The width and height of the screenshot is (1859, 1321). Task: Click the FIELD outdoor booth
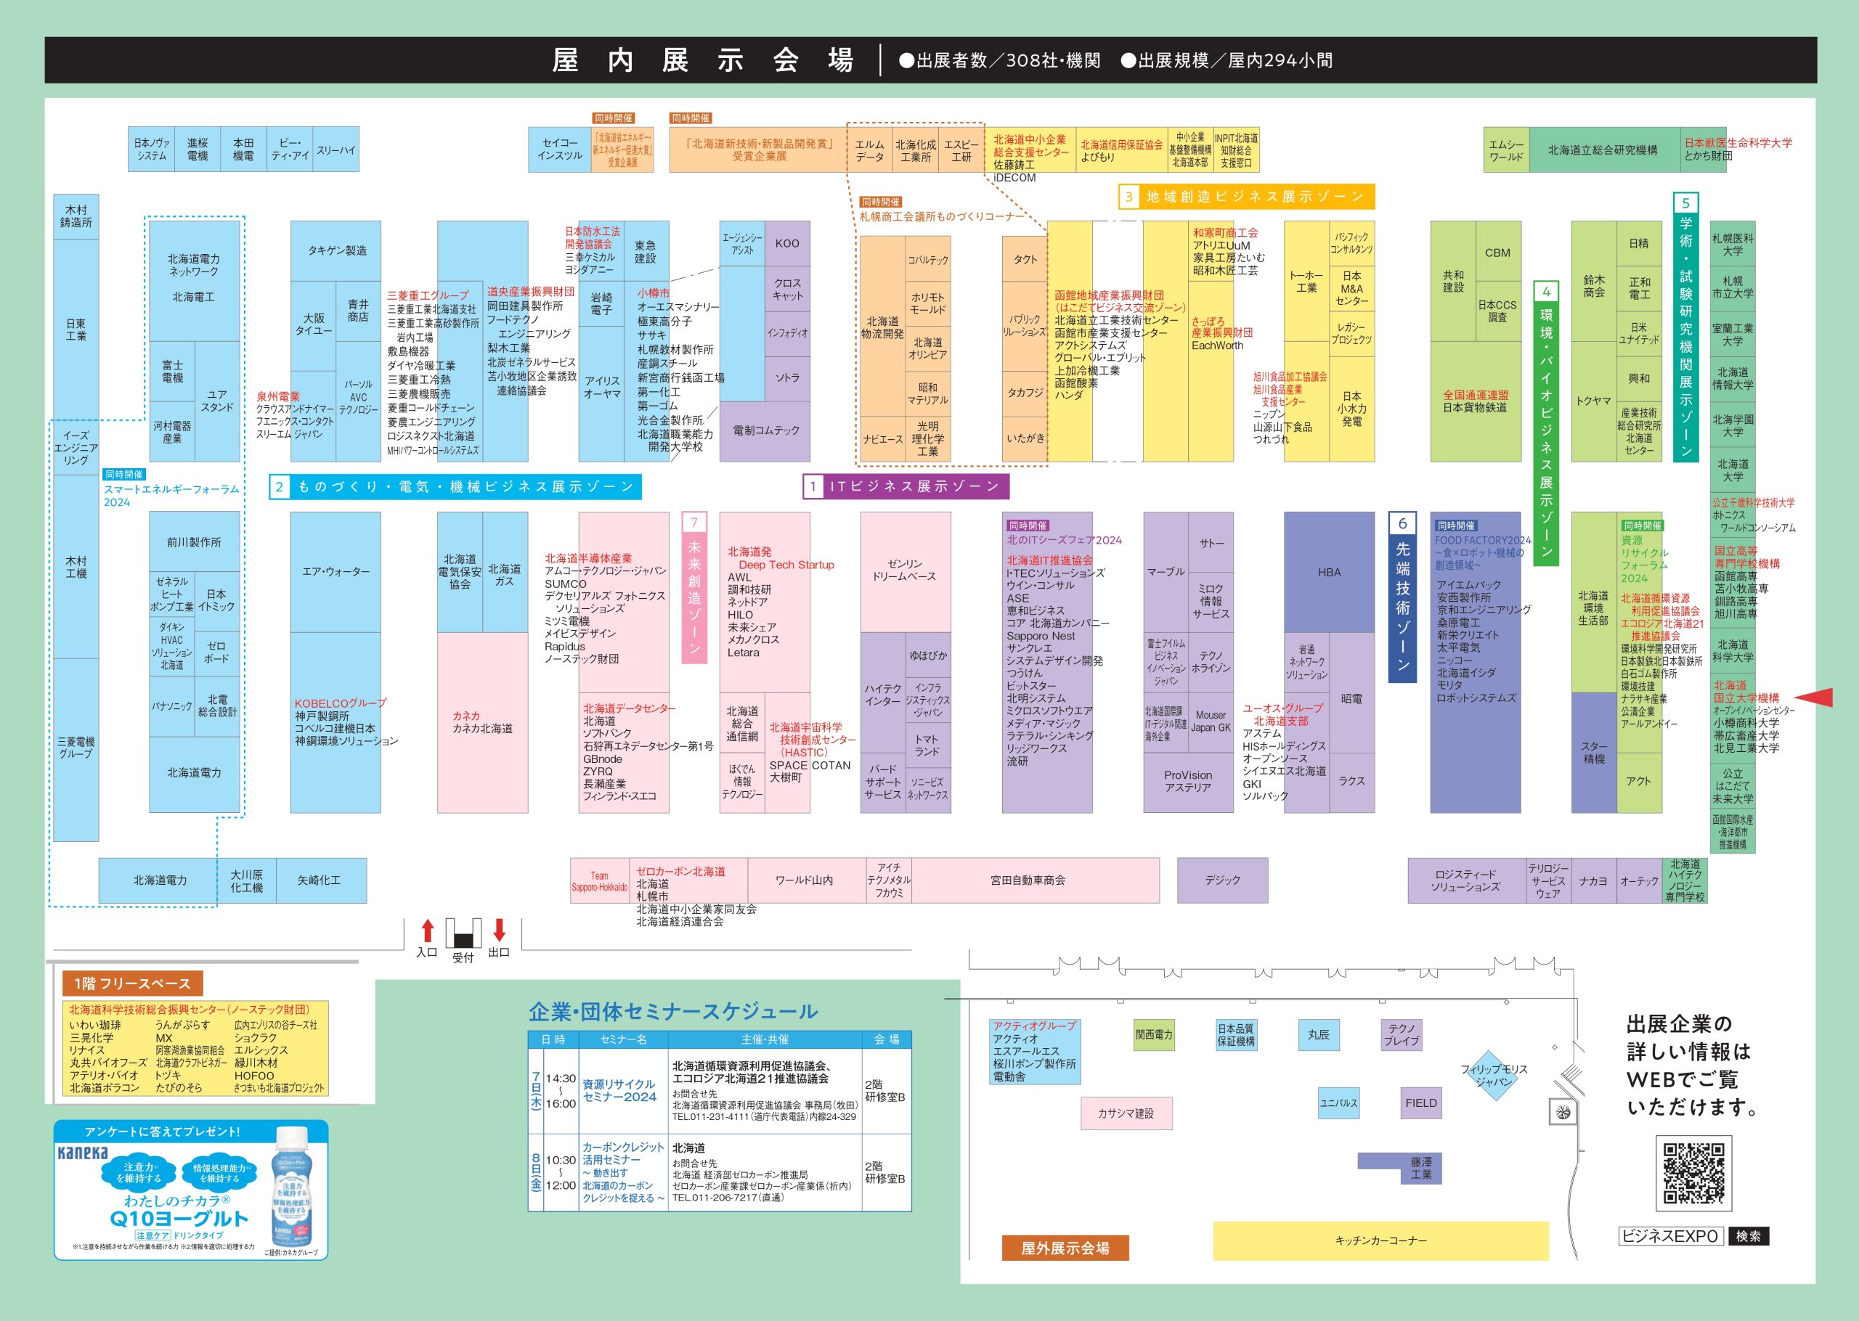click(x=1420, y=1103)
